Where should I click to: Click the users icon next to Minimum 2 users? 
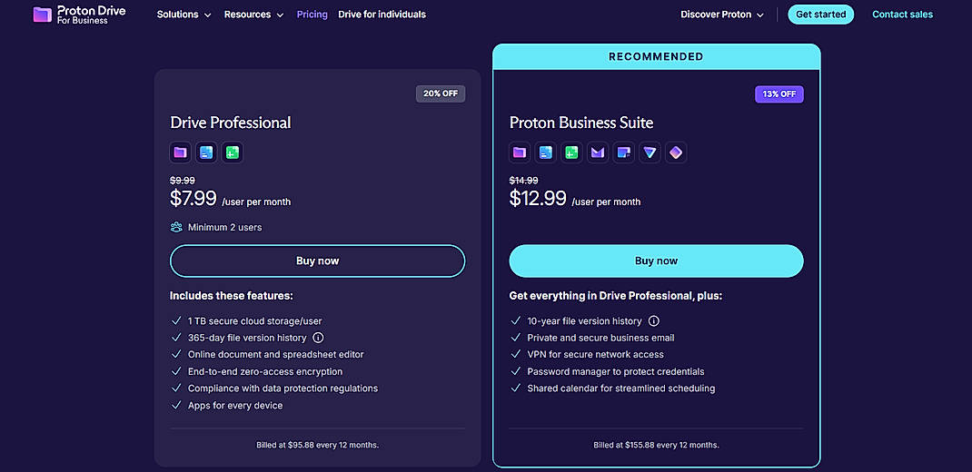pos(176,227)
